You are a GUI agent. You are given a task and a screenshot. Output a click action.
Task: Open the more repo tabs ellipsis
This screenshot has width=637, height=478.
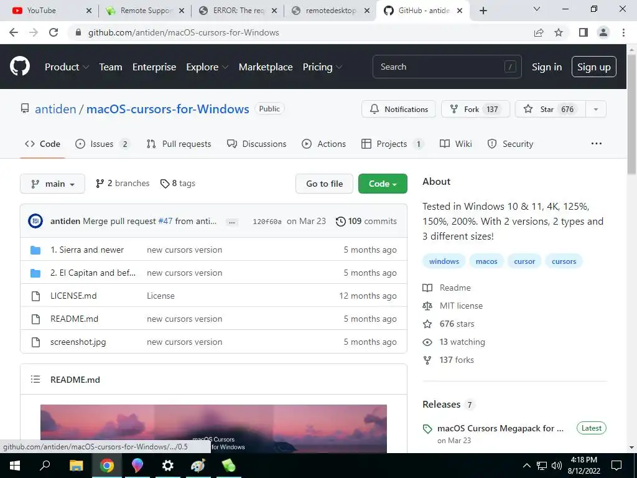click(x=597, y=144)
